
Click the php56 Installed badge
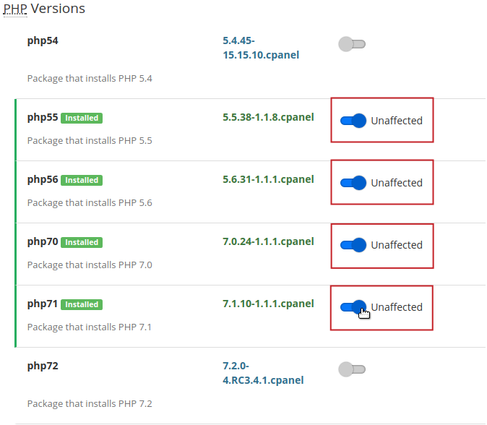82,180
